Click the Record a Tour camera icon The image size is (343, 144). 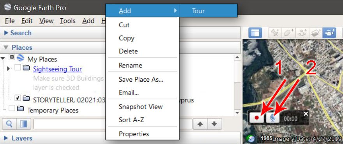329,33
